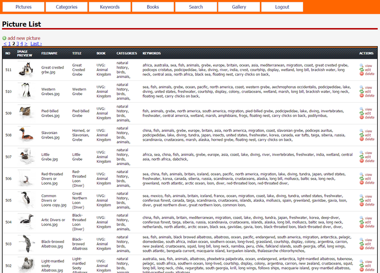This screenshot has height=273, width=380.
Task: Click delete icon for Red-throated Loon row
Action: (361, 183)
